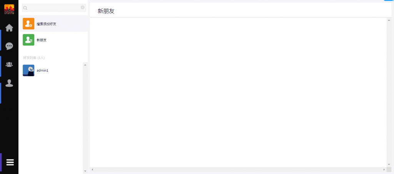394x174 pixels.
Task: Open the group contacts icon in the sidebar
Action: 9,64
